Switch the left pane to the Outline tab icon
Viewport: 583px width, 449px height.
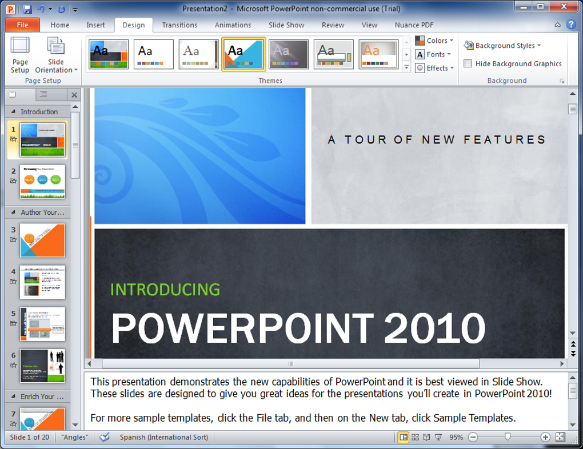point(43,94)
